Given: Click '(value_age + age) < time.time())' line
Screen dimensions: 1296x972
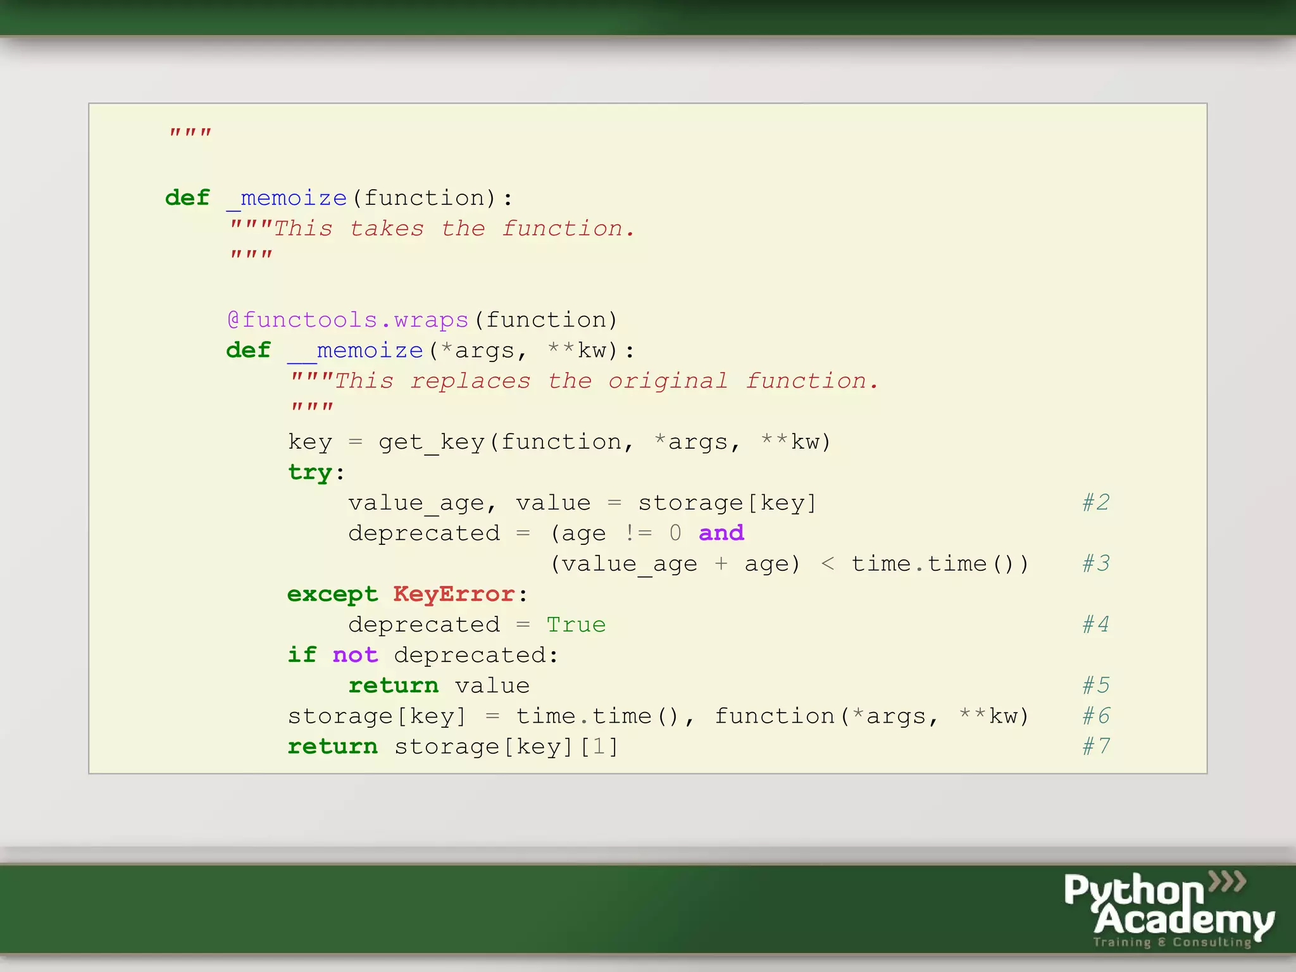Looking at the screenshot, I should [790, 564].
